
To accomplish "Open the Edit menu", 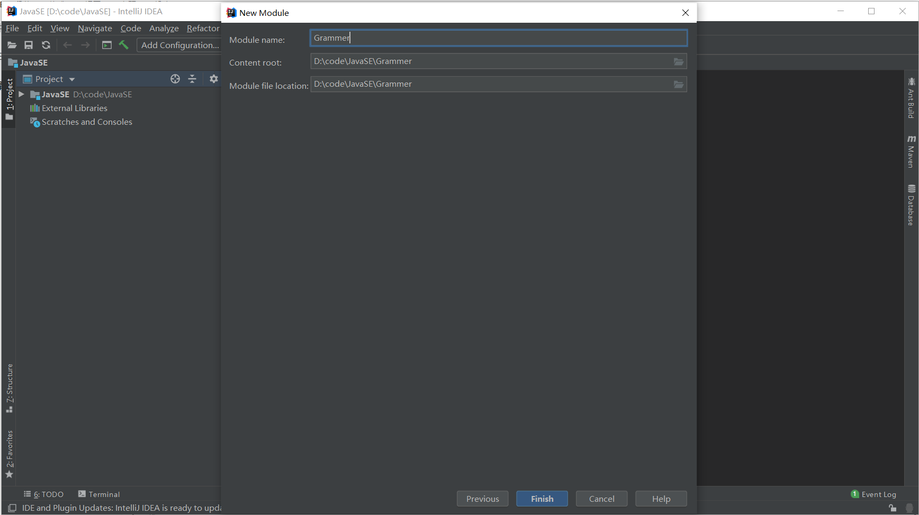I will 35,29.
